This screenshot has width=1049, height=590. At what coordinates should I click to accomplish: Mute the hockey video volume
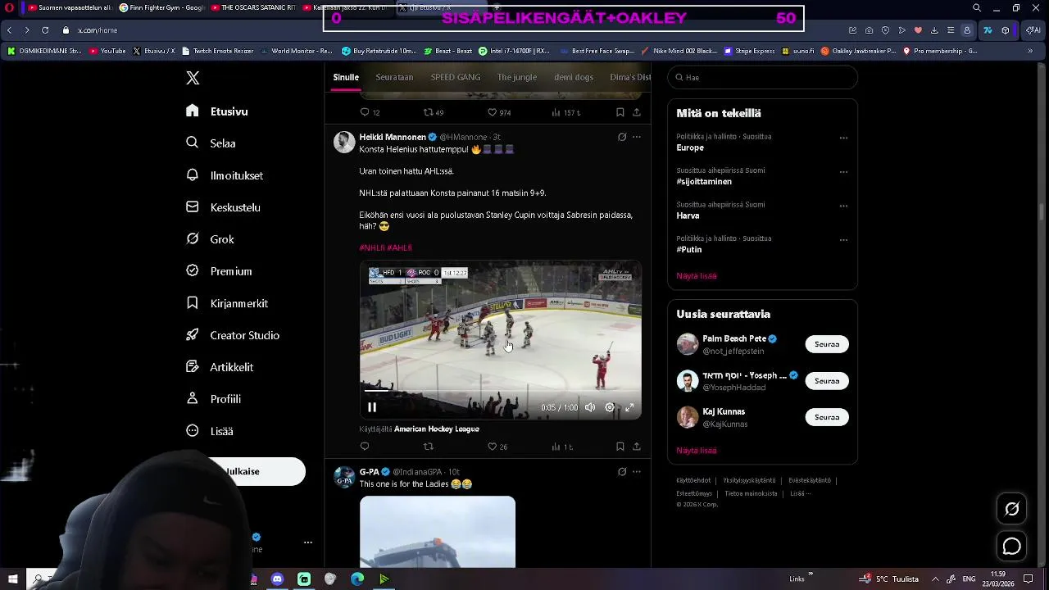coord(590,407)
